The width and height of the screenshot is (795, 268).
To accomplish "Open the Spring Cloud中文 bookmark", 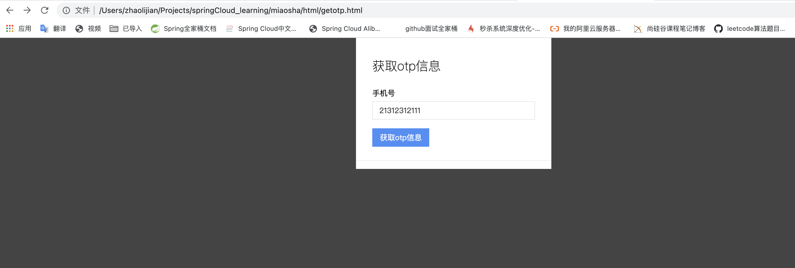I will (261, 29).
